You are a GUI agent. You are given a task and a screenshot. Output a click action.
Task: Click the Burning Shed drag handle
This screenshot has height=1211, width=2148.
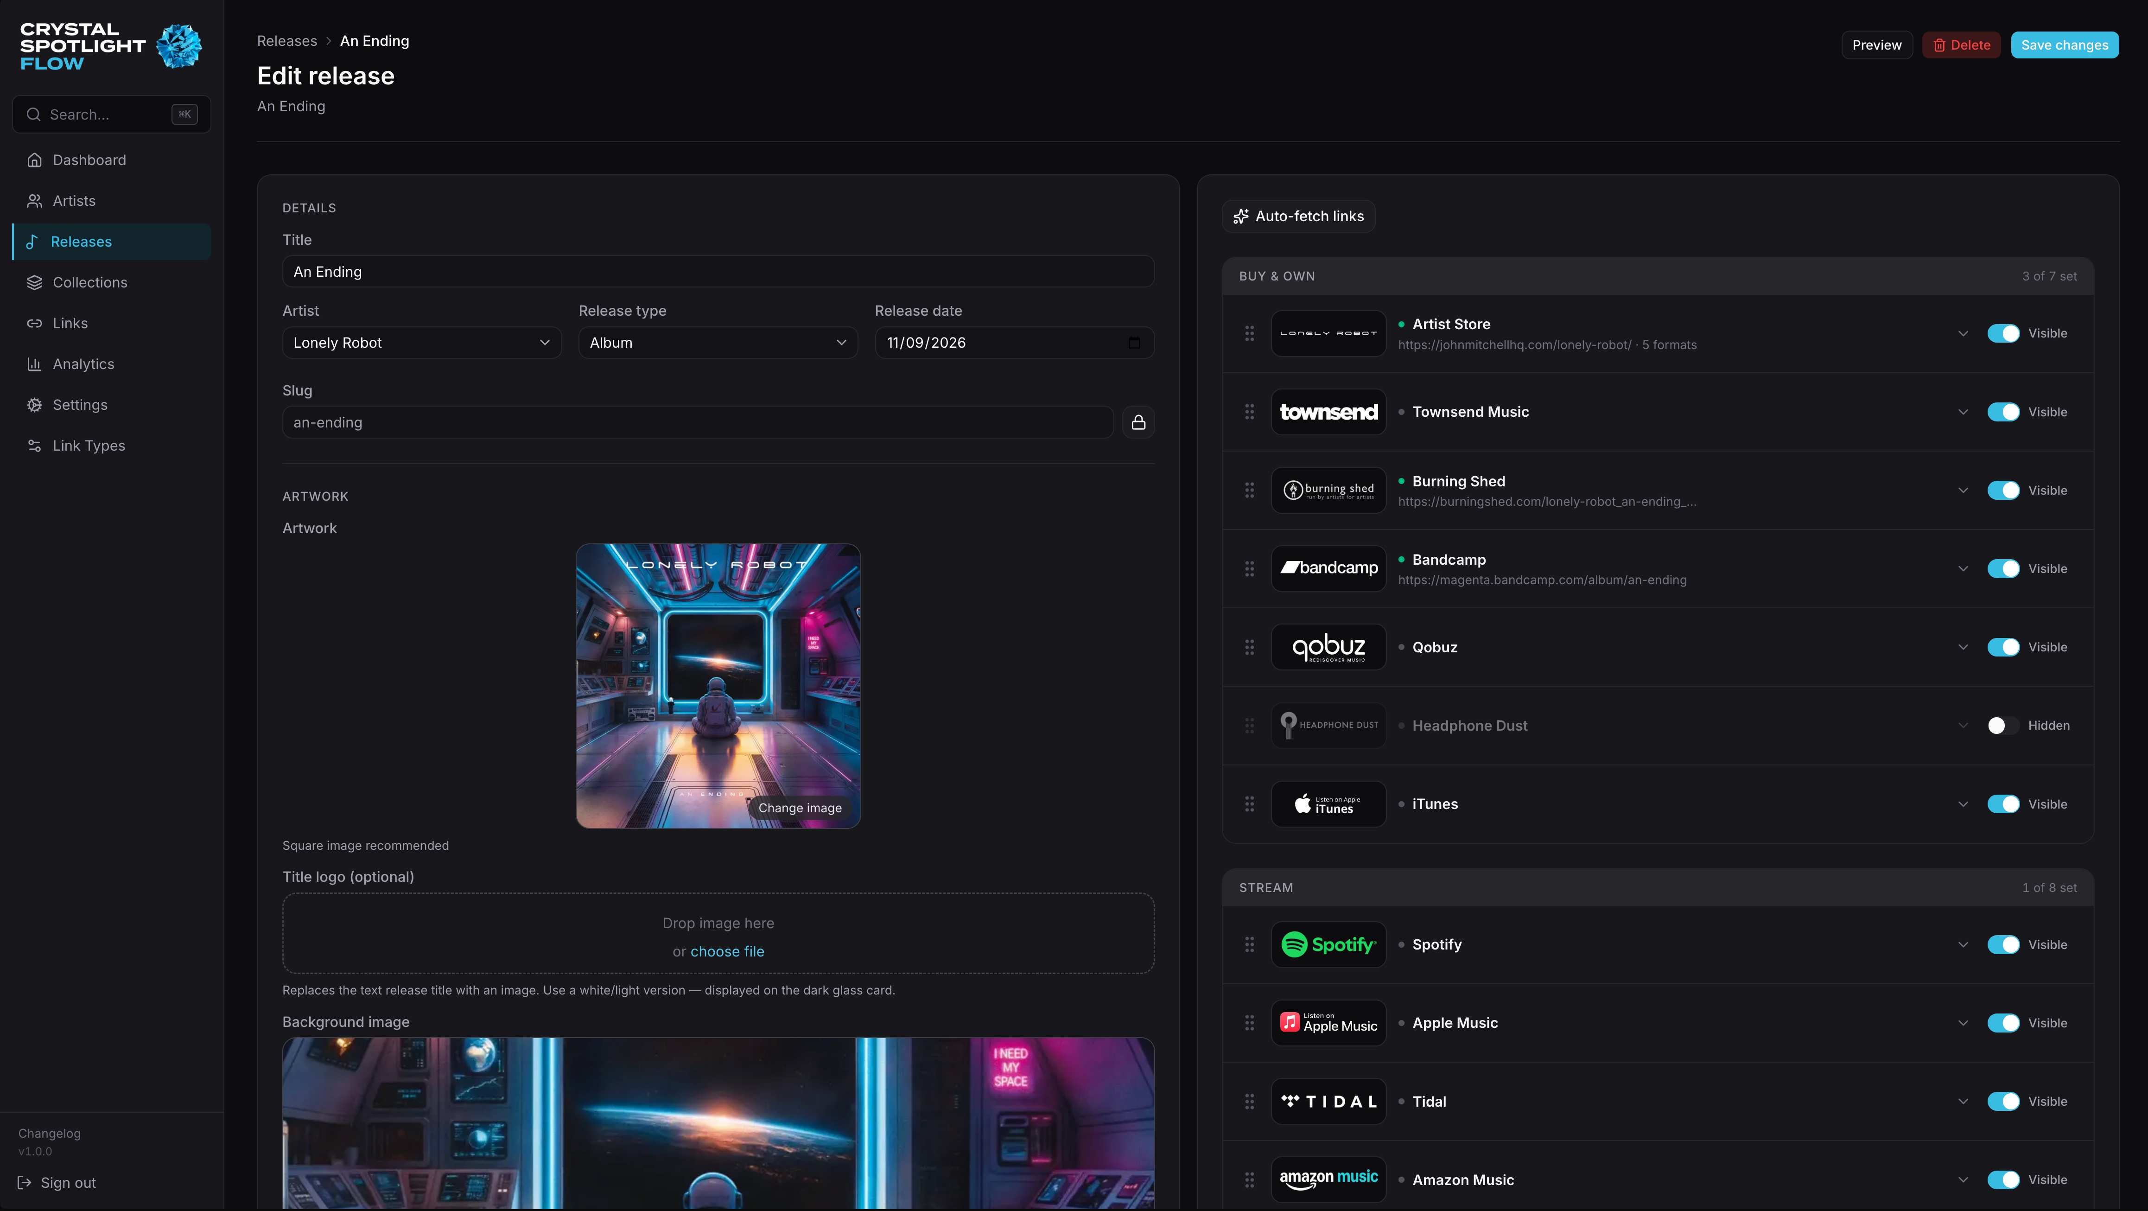(1249, 491)
